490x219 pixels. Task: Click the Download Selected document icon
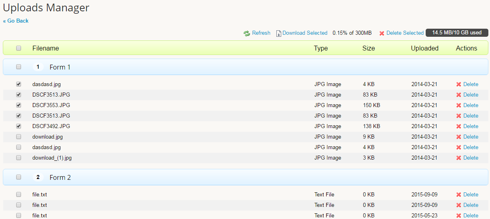click(278, 34)
